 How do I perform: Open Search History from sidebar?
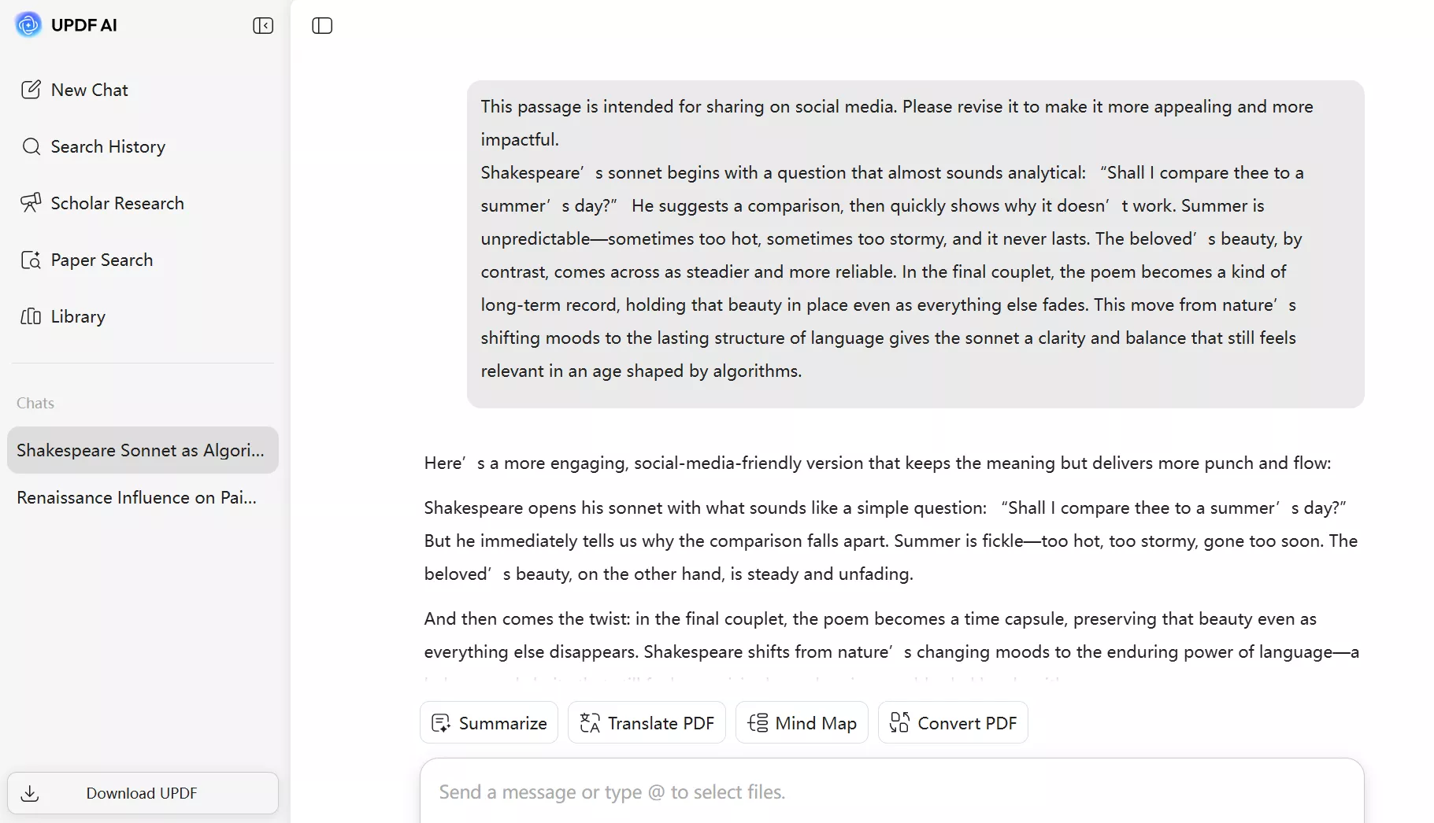coord(108,146)
